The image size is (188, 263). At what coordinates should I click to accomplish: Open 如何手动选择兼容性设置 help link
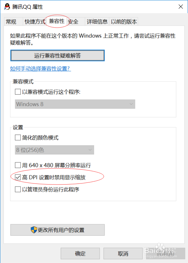click(40, 69)
